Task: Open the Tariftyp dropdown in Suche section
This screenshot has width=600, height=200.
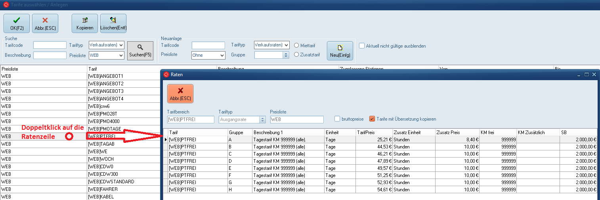Action: click(121, 45)
